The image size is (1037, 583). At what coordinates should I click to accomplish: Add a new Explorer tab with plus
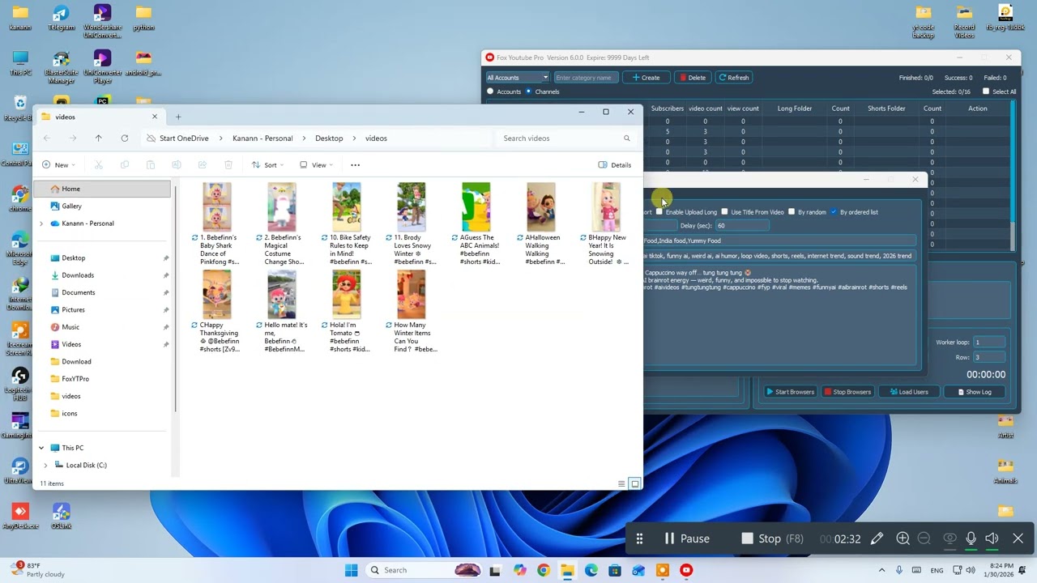(x=178, y=117)
